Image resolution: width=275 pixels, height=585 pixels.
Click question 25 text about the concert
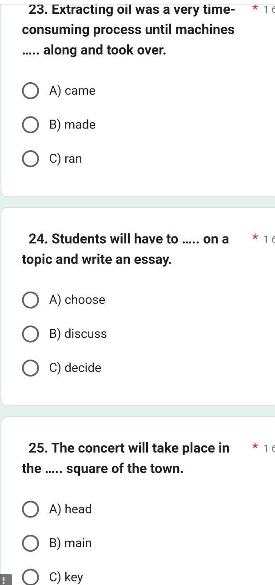tap(126, 458)
